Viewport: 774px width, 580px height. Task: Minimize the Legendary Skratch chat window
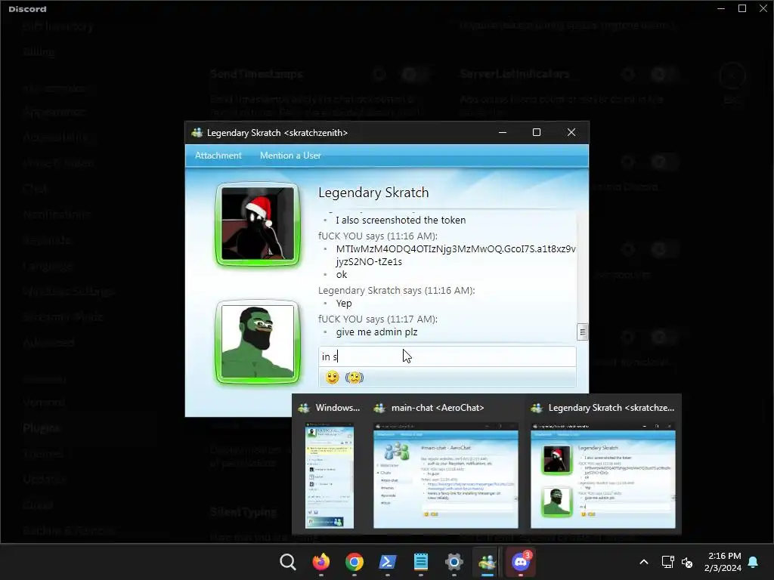tap(503, 132)
